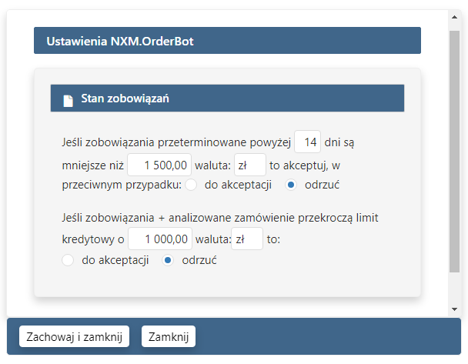The width and height of the screenshot is (468, 364).
Task: Click the document icon beside Stan zobowiązań
Action: (68, 99)
